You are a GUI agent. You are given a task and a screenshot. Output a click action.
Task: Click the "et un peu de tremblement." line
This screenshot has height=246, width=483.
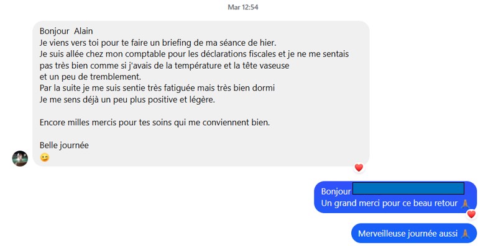[x=90, y=77]
